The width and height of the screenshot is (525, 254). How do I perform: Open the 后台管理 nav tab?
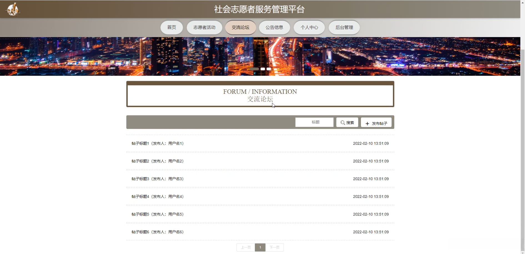pyautogui.click(x=344, y=27)
